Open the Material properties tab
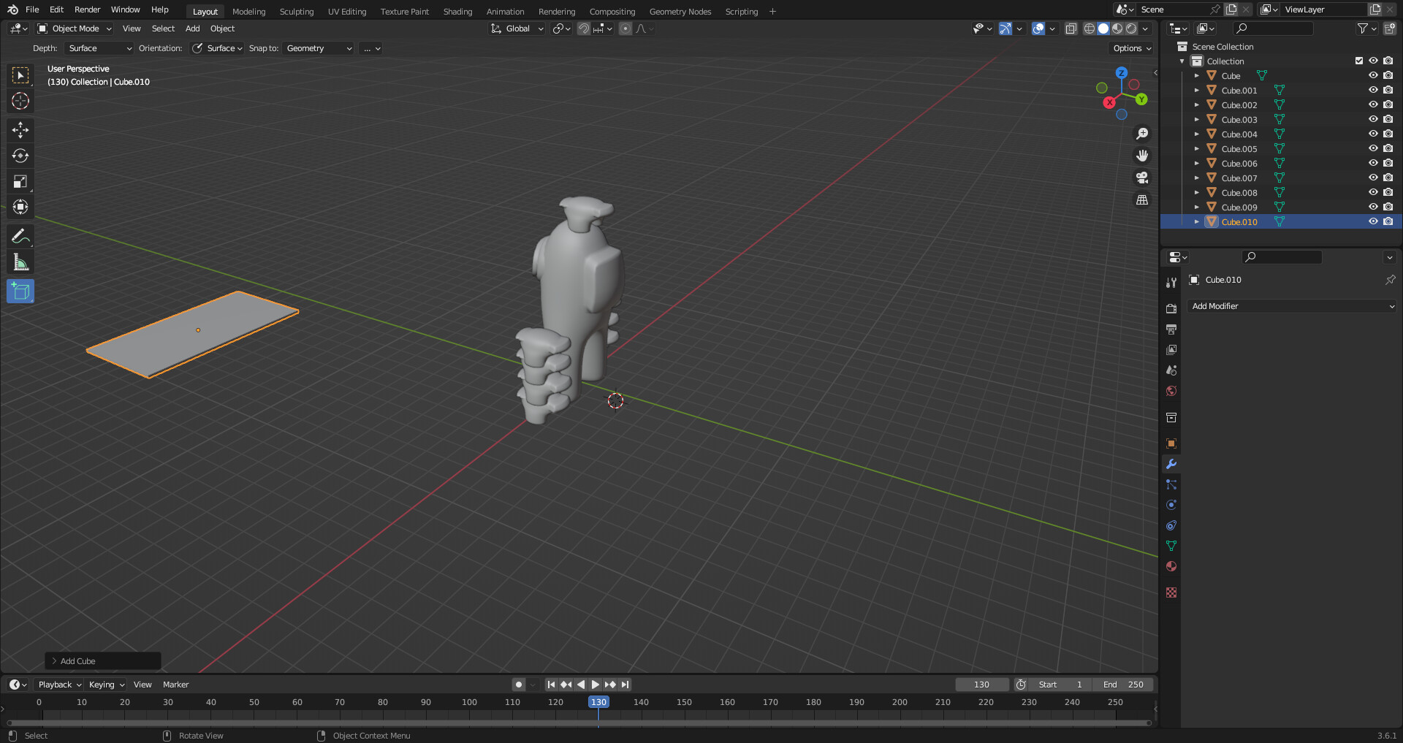The height and width of the screenshot is (743, 1403). click(x=1171, y=566)
